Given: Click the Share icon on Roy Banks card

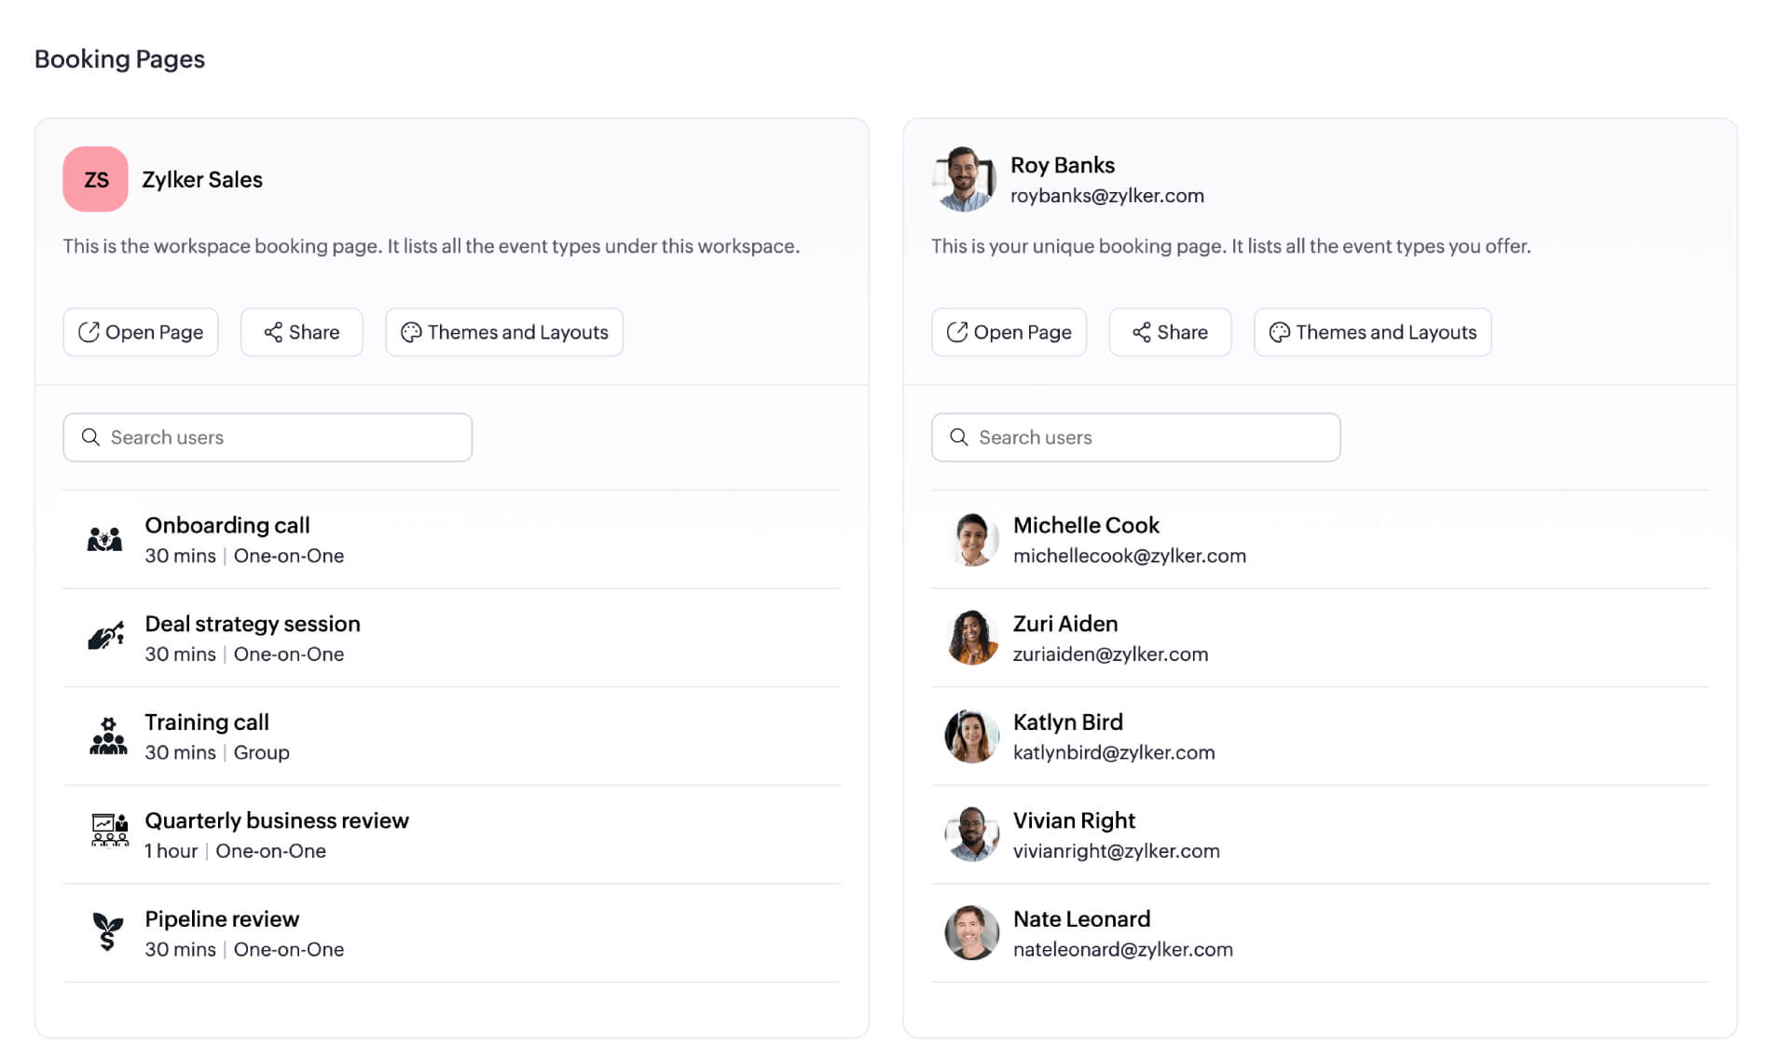Looking at the screenshot, I should coord(1142,332).
